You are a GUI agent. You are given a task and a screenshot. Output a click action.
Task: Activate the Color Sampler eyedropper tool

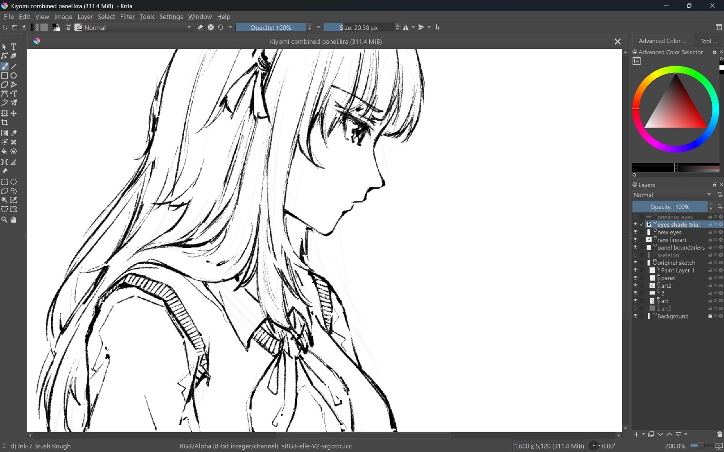[14, 133]
